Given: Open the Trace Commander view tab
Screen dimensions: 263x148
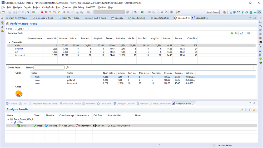Looking at the screenshot, I should click(x=160, y=104).
